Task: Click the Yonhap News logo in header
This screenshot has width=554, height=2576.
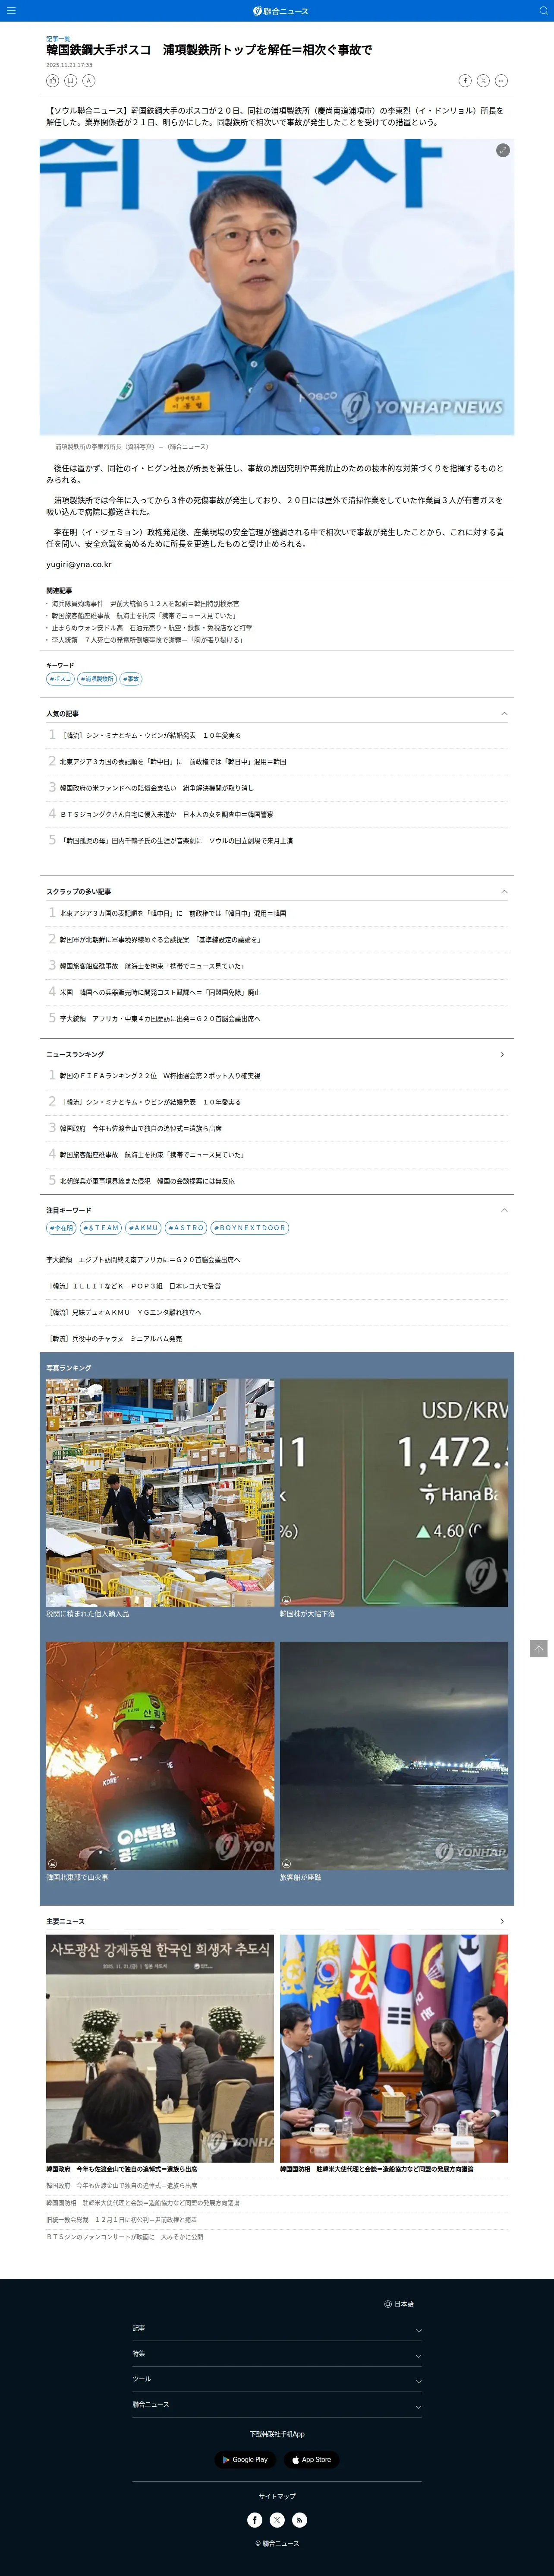Action: pyautogui.click(x=280, y=11)
